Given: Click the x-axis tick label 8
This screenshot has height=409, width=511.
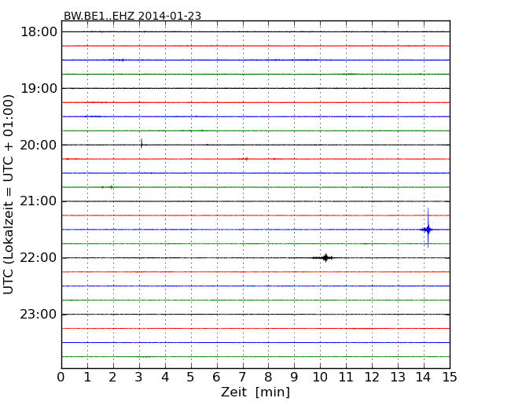Looking at the screenshot, I should 268,377.
